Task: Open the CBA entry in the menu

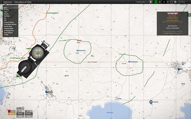Action: 5,20
